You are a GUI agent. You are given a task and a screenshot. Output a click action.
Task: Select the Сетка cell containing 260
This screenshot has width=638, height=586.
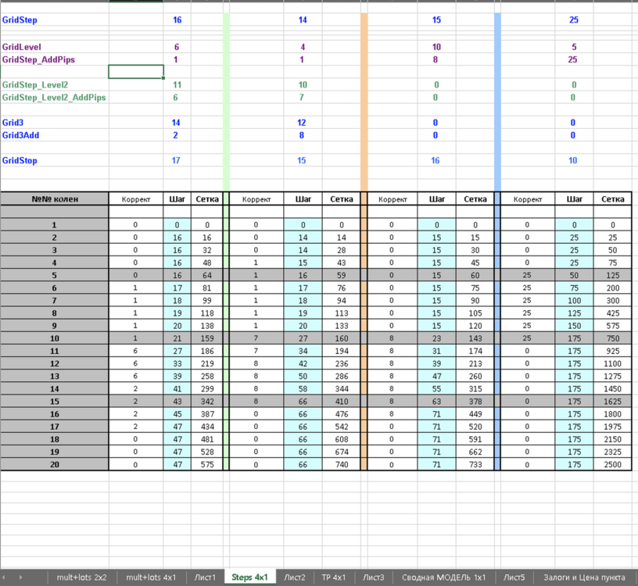475,376
